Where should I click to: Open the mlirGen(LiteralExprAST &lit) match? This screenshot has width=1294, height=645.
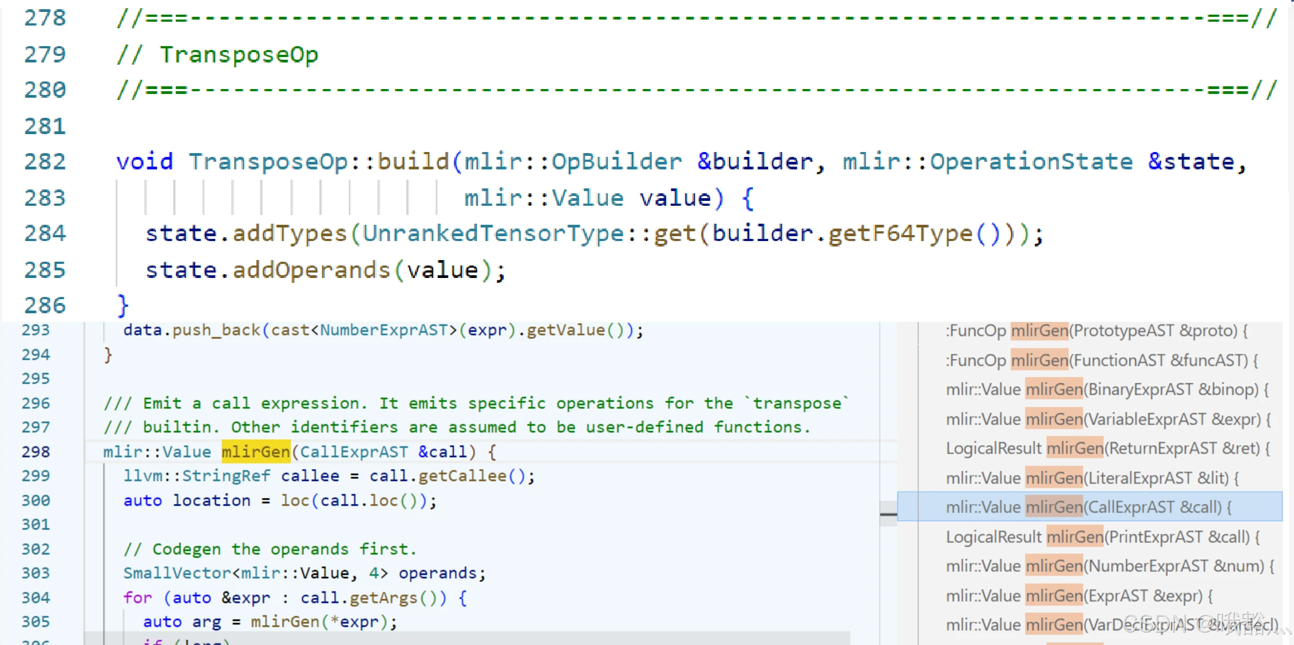(x=1092, y=478)
